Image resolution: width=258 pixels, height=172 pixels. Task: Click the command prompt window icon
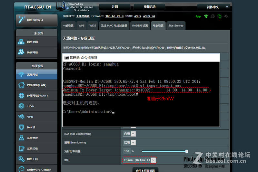point(66,58)
